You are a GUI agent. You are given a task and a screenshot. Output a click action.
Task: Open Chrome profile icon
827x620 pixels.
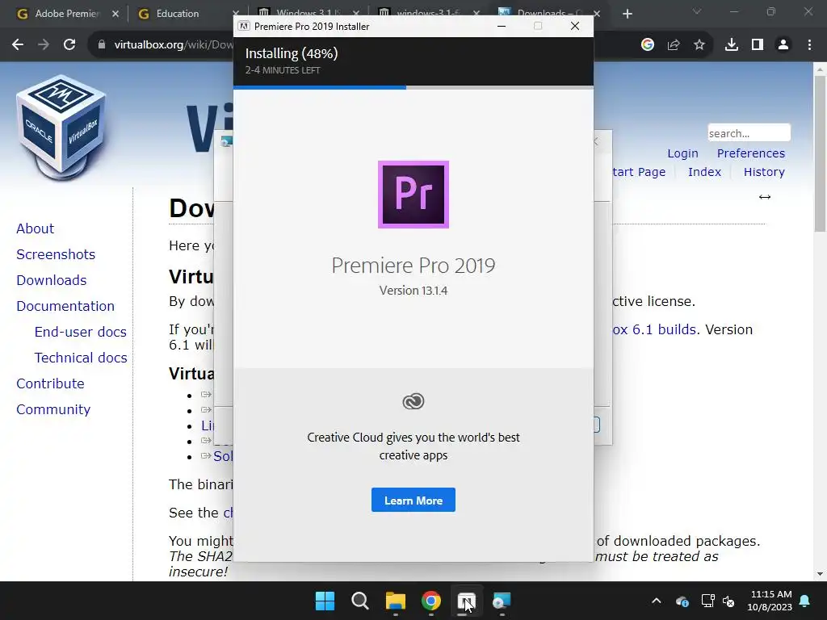pyautogui.click(x=783, y=45)
